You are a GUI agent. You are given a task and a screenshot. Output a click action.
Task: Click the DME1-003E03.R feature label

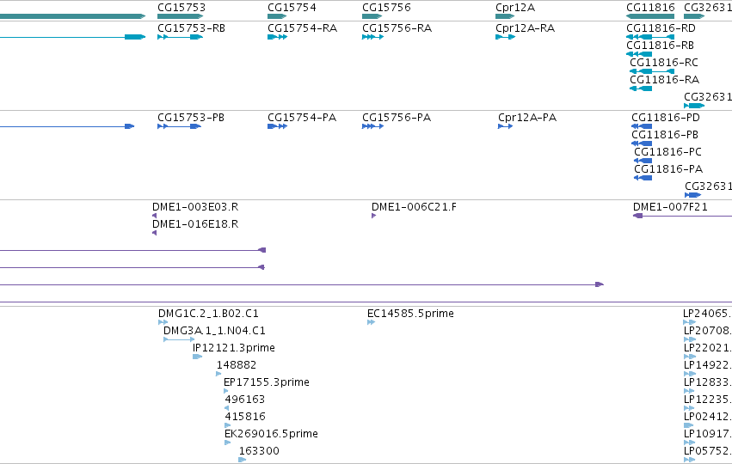[x=195, y=206]
